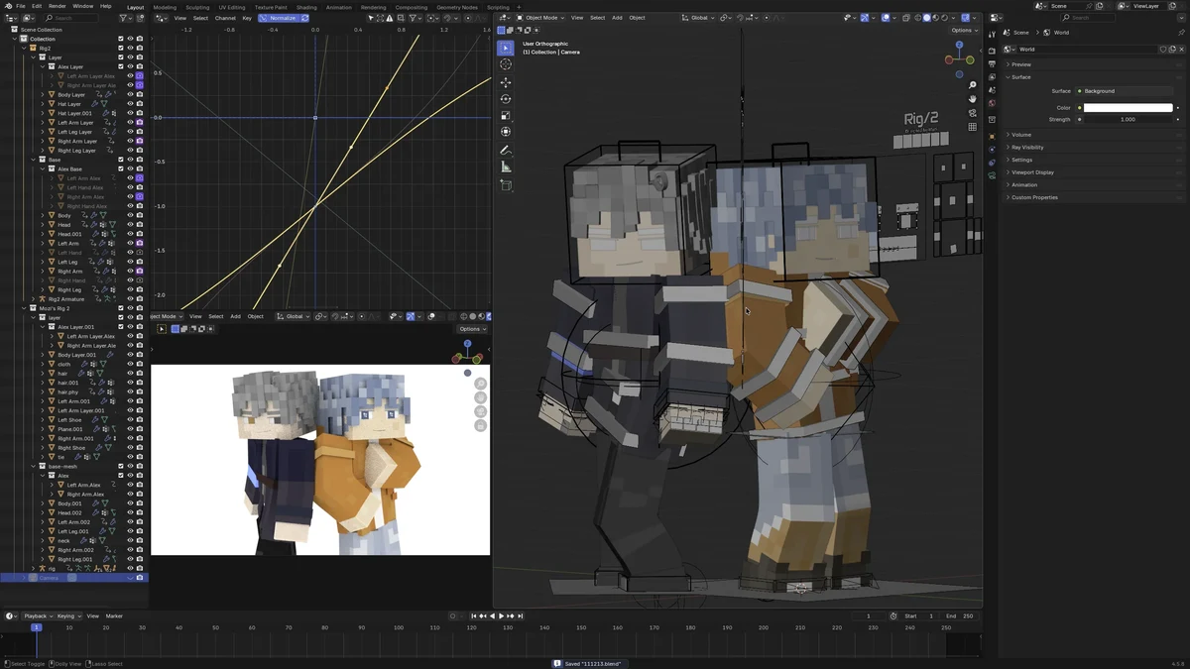Toggle X-ray mode in viewport header
Screen dimensions: 1190x669
pos(908,17)
